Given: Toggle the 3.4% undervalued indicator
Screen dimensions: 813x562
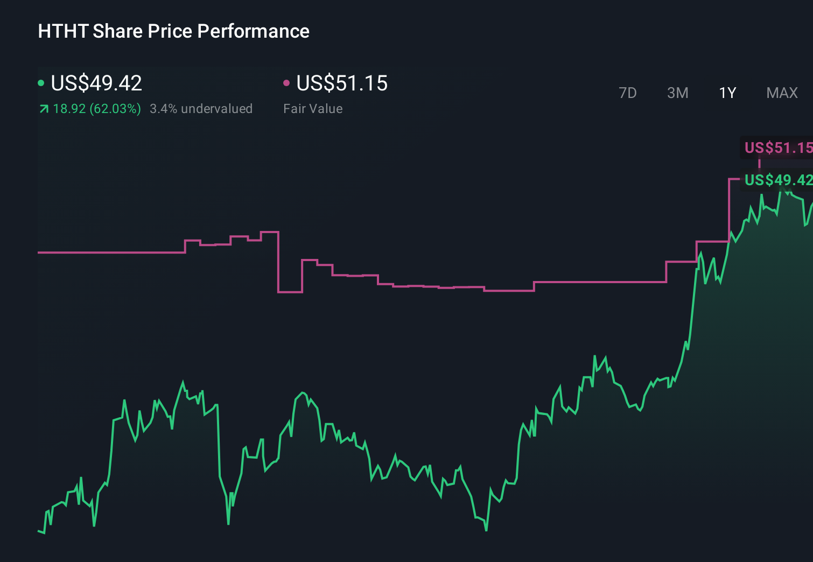Looking at the screenshot, I should (201, 108).
